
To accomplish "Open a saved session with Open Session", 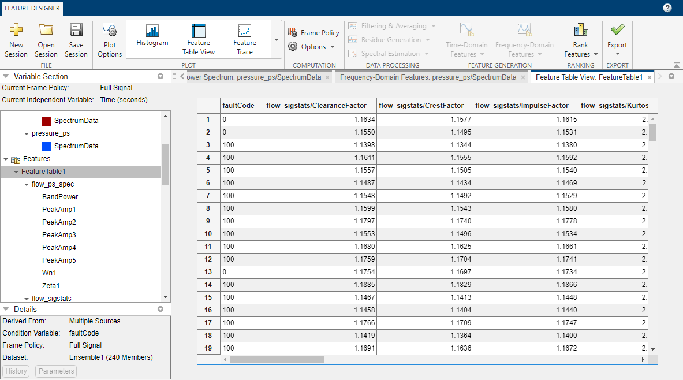I will click(46, 30).
